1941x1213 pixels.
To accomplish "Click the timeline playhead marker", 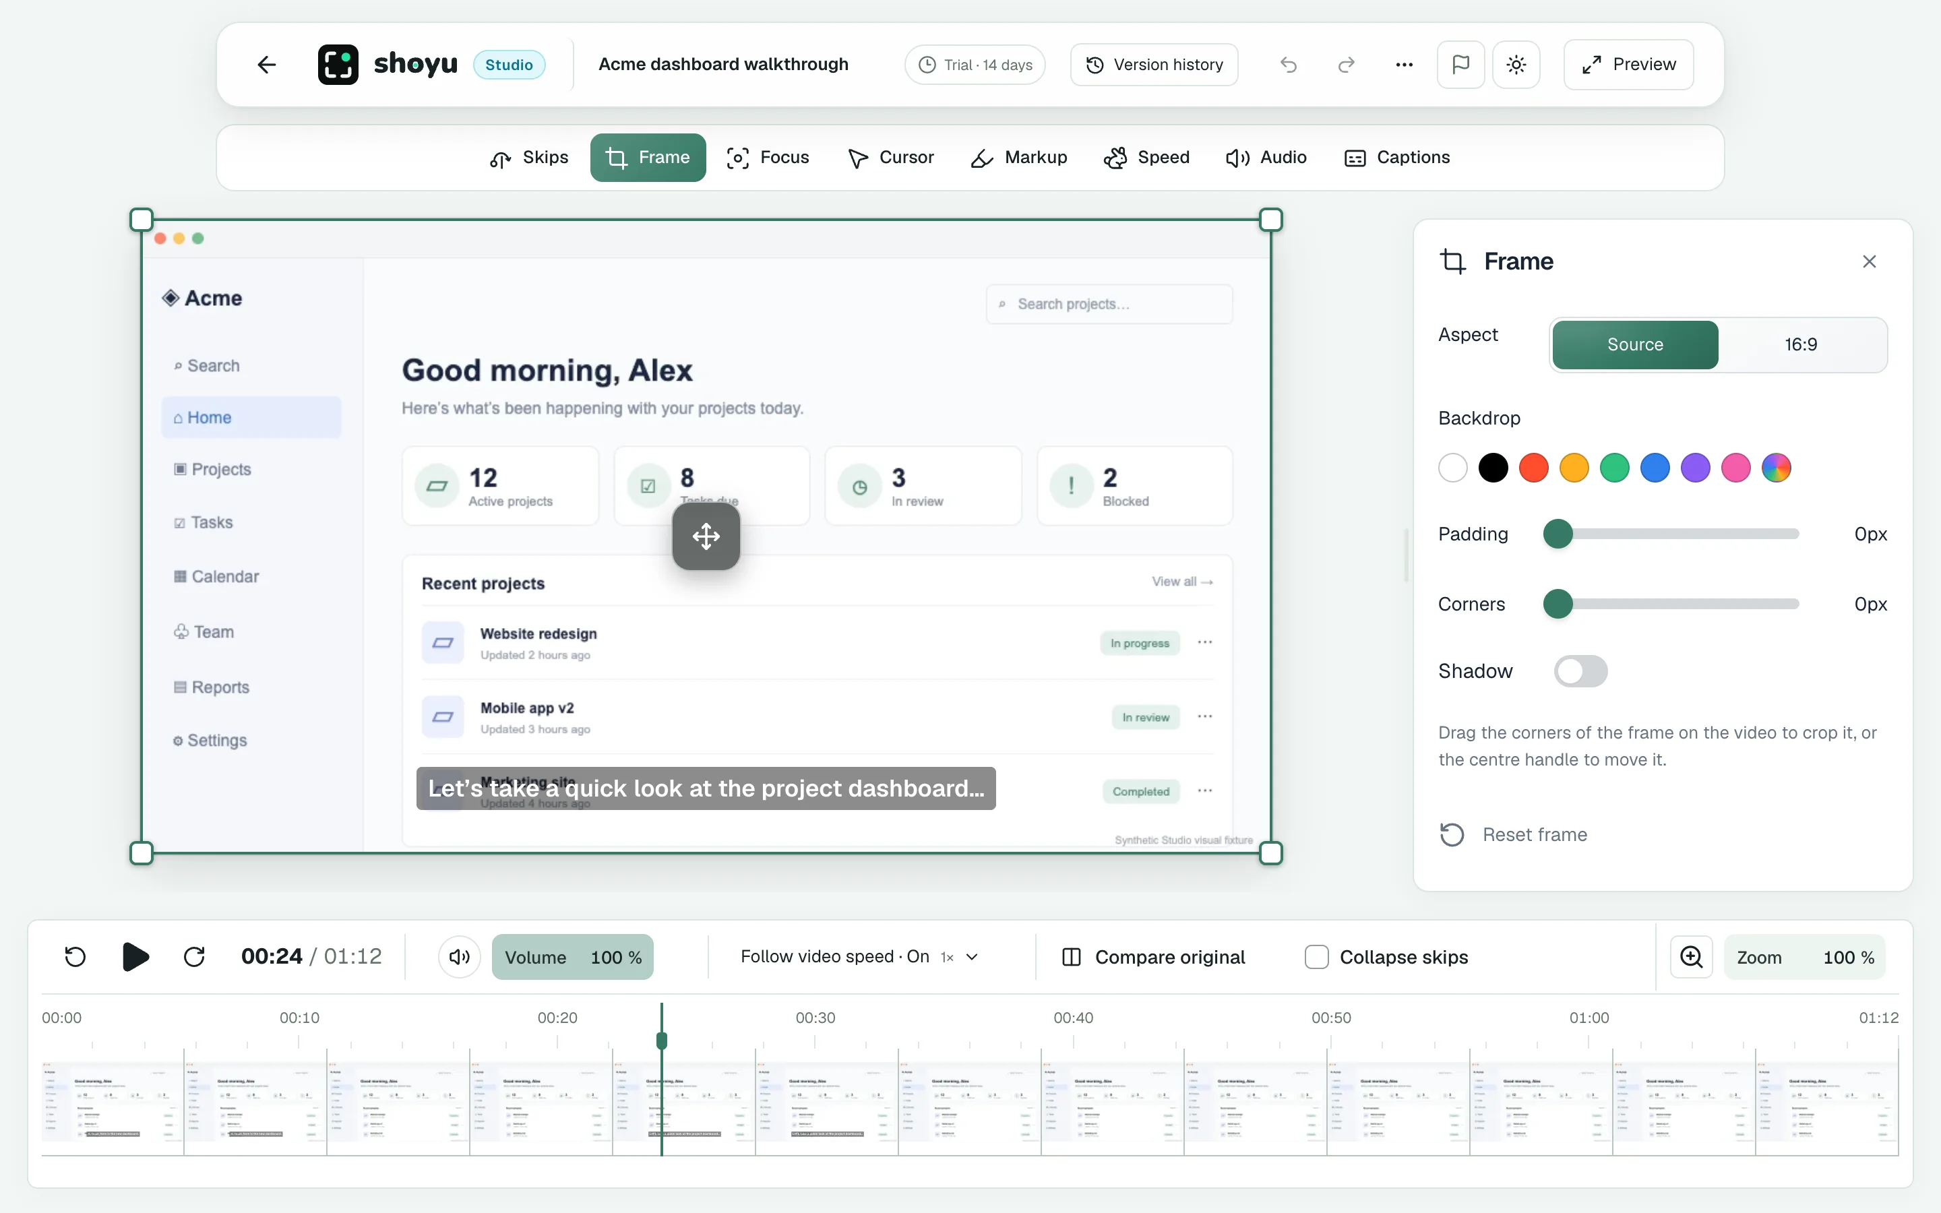I will click(x=662, y=1040).
